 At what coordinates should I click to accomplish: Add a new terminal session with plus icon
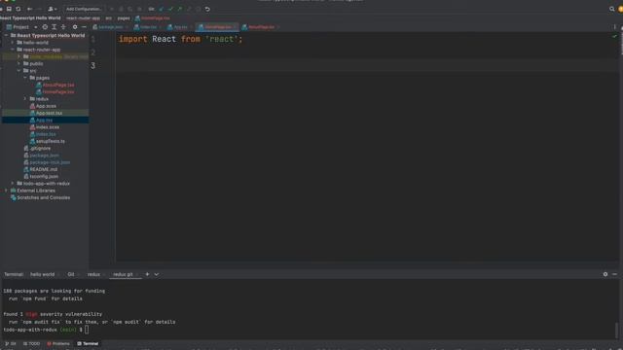(x=147, y=274)
